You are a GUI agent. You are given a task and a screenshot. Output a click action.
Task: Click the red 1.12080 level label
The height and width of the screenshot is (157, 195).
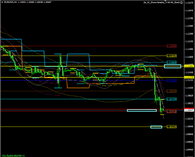point(171,46)
